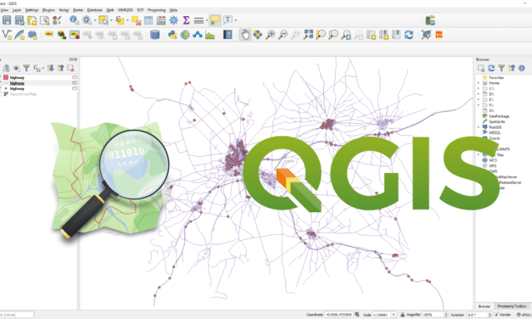This screenshot has height=319, width=532.
Task: Open the MMQGIS menu
Action: pyautogui.click(x=126, y=10)
